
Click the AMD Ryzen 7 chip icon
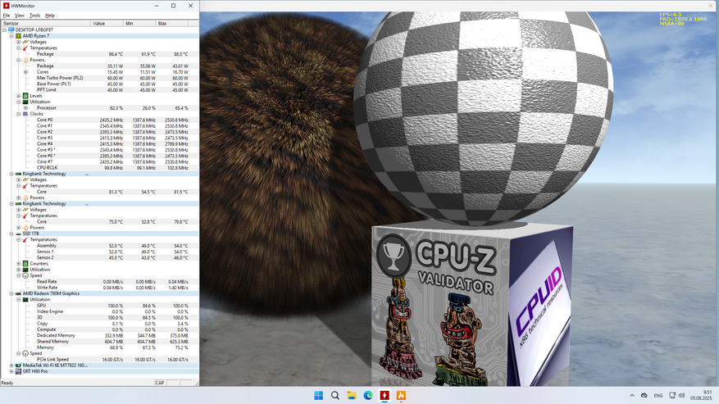18,36
